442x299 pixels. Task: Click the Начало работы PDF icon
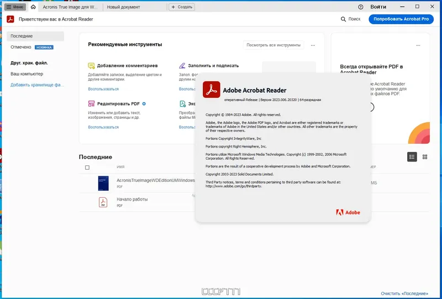coord(103,202)
